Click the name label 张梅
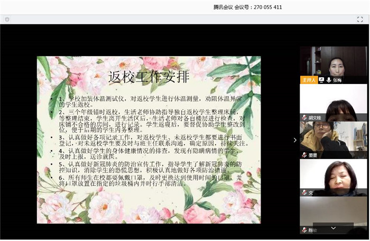Image resolution: width=370 pixels, height=241 pixels. click(x=337, y=80)
